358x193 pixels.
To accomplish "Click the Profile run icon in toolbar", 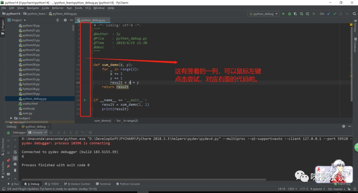I will coord(302,14).
